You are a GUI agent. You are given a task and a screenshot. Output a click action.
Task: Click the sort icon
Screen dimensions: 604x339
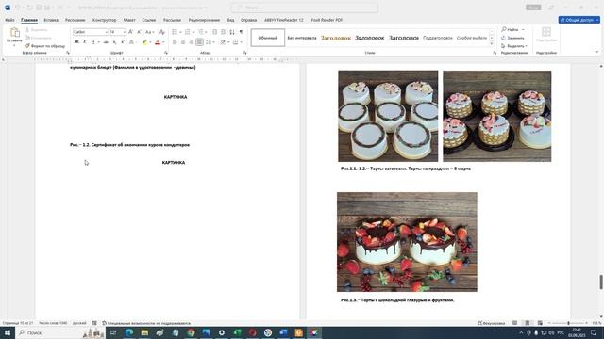pos(232,32)
